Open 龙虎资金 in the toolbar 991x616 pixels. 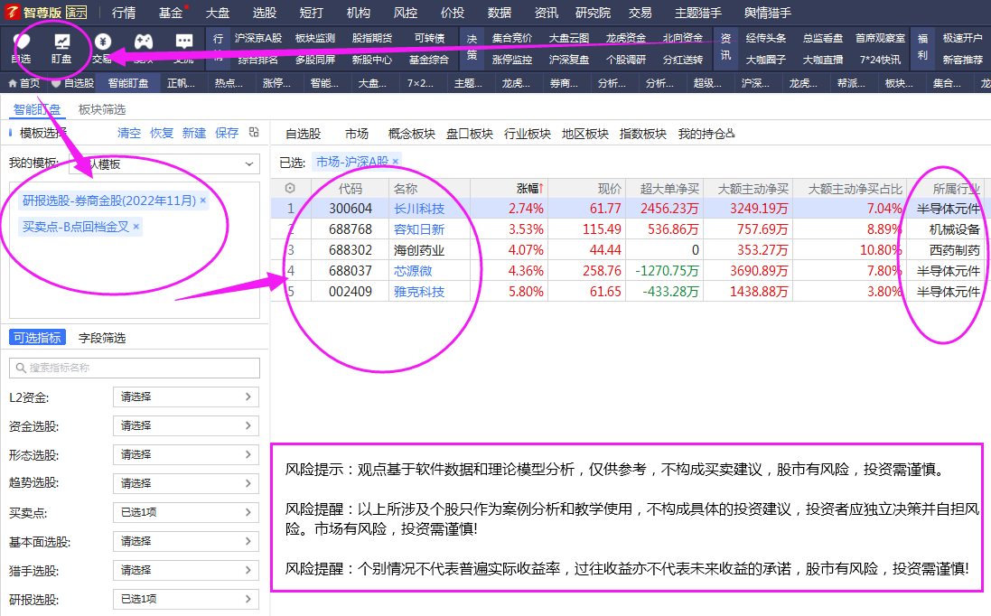[x=626, y=38]
